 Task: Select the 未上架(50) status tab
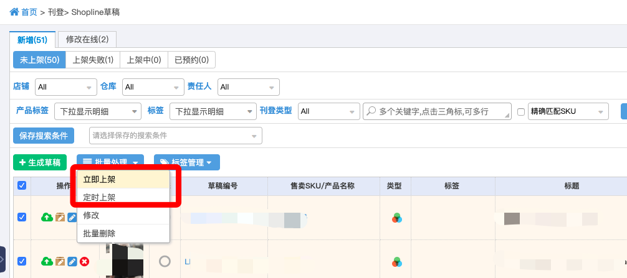click(x=40, y=60)
